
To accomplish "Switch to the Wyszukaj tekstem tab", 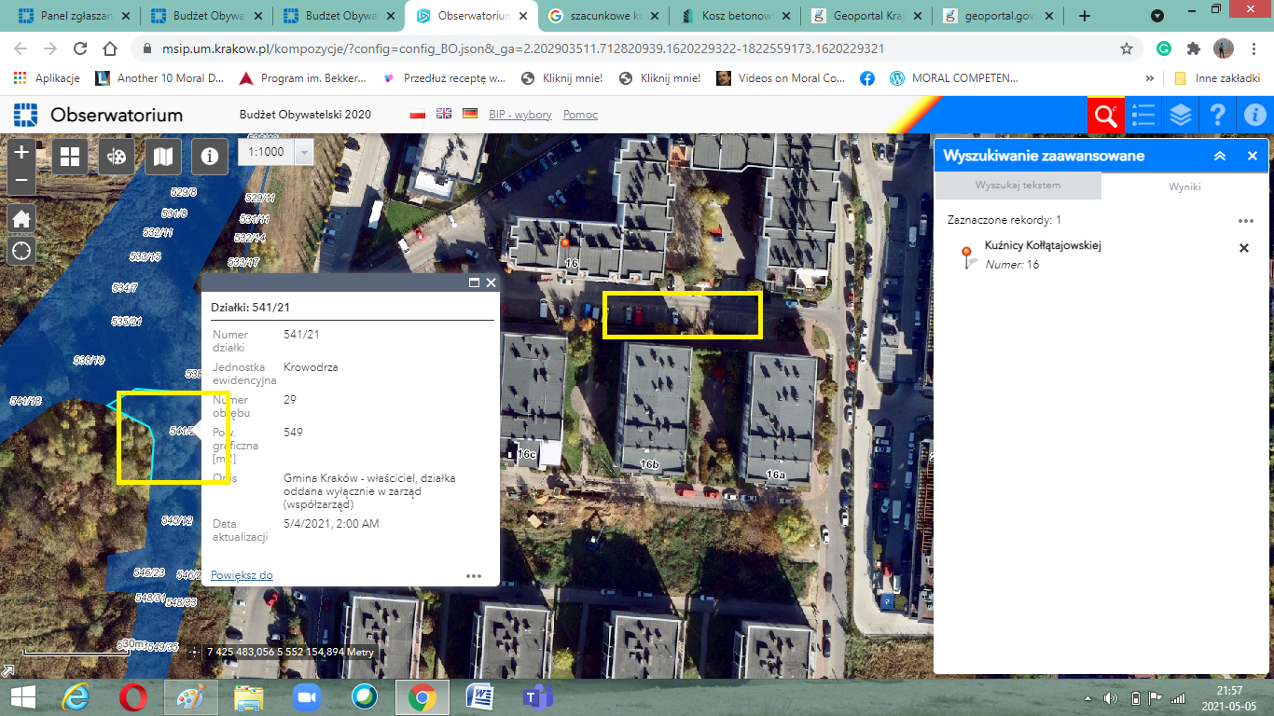I will (1018, 186).
